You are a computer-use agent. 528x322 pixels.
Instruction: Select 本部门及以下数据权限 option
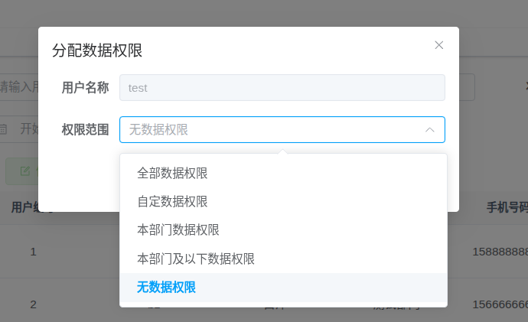click(196, 259)
